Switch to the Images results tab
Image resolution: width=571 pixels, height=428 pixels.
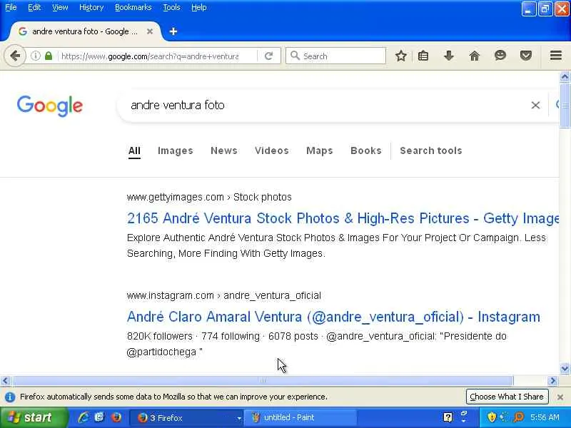pos(175,151)
